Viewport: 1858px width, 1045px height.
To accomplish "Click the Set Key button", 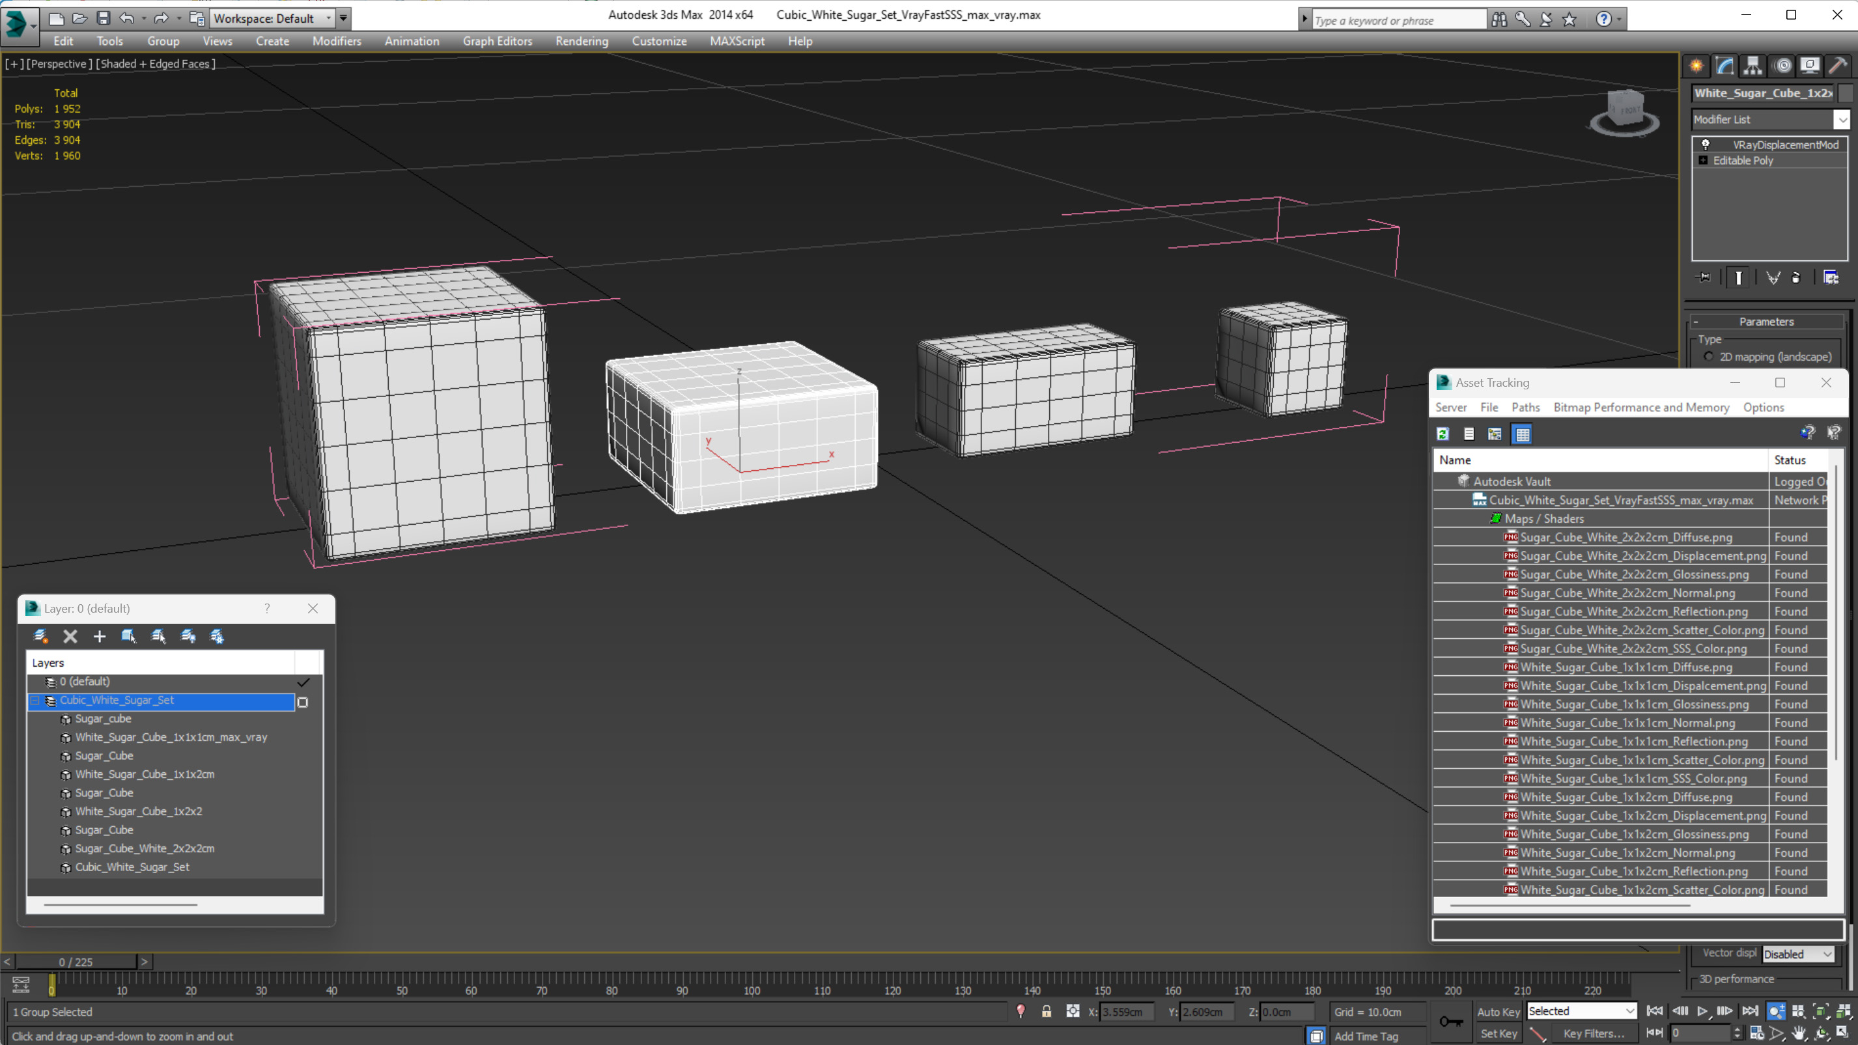I will point(1498,1033).
